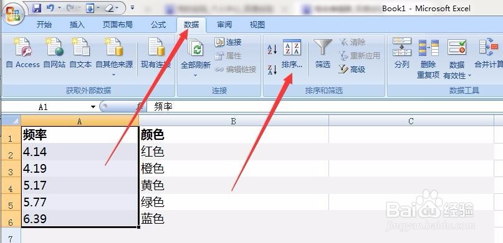Select row 1 header
The height and width of the screenshot is (243, 503).
(11, 135)
